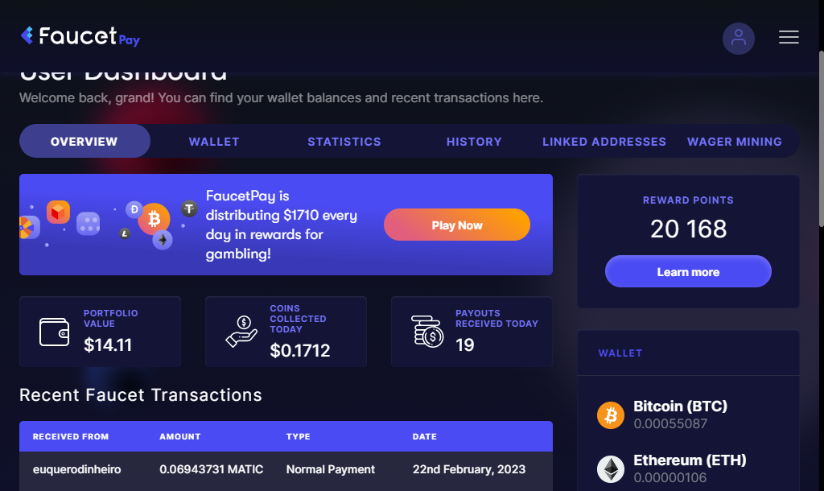Open the hamburger navigation menu
This screenshot has height=491, width=824.
coord(789,37)
